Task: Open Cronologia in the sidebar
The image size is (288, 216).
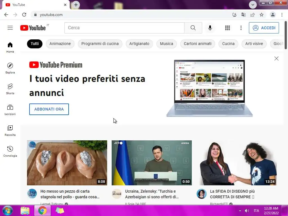Action: 10,151
